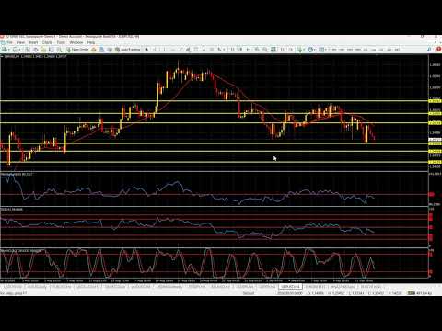Switch chart to Line Chart icon
Image resolution: width=442 pixels, height=331 pixels.
click(x=249, y=50)
